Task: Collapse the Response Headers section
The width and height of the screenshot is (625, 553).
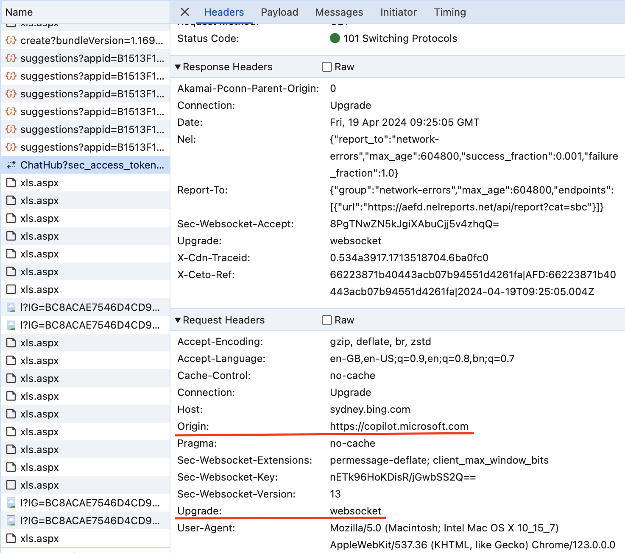Action: click(x=178, y=67)
